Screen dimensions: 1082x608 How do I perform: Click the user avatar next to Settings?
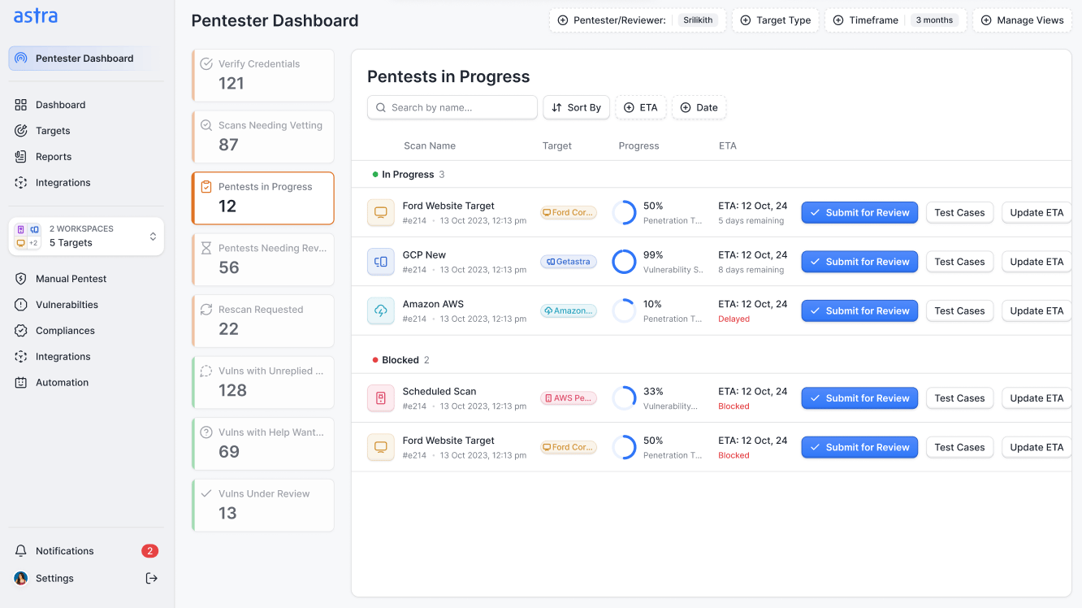[x=21, y=579]
